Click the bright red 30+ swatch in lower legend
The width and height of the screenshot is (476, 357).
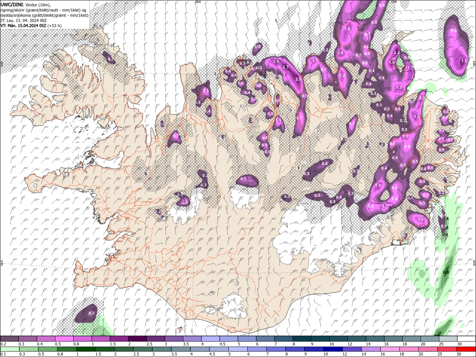pos(466,349)
